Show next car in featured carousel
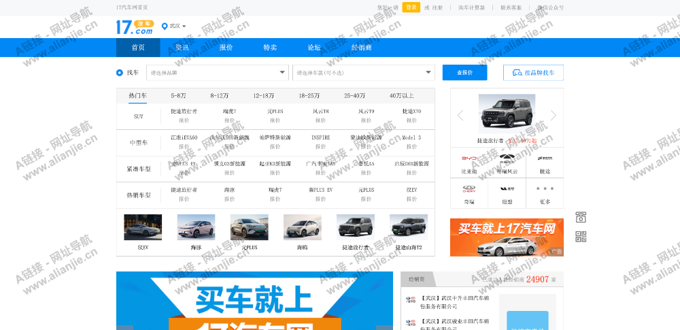This screenshot has height=330, width=680. coord(554,115)
